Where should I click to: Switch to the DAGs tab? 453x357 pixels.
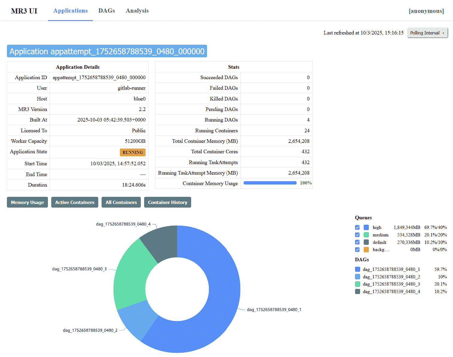click(x=107, y=11)
